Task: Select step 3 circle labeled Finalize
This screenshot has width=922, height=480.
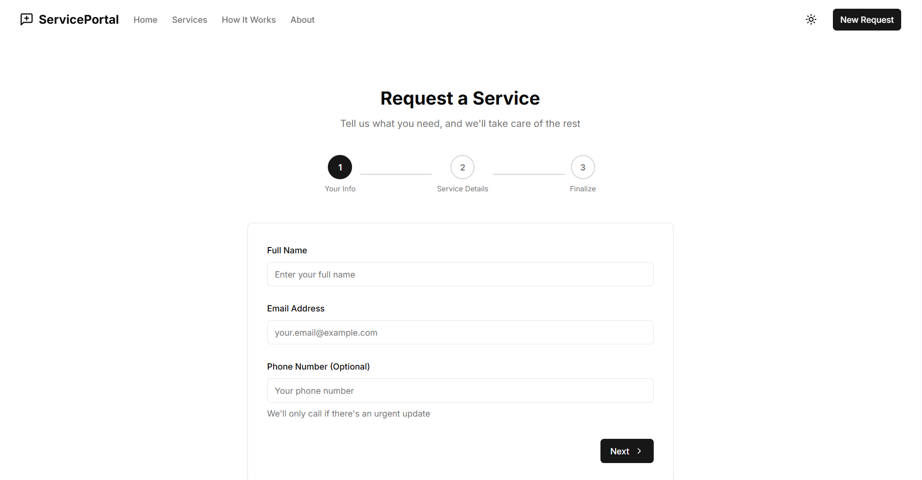Action: [583, 167]
